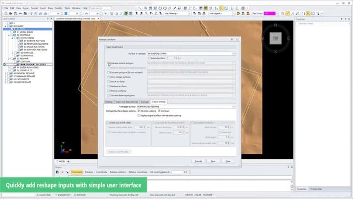Screen dimensions: 353x199
Task: Click the first text tool T icon
Action: pyautogui.click(x=136, y=13)
